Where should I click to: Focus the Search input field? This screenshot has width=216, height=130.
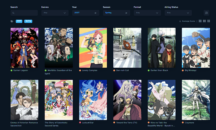(x=24, y=13)
